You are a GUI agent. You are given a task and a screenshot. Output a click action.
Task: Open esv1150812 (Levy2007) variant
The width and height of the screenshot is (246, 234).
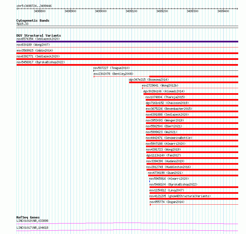167,190
